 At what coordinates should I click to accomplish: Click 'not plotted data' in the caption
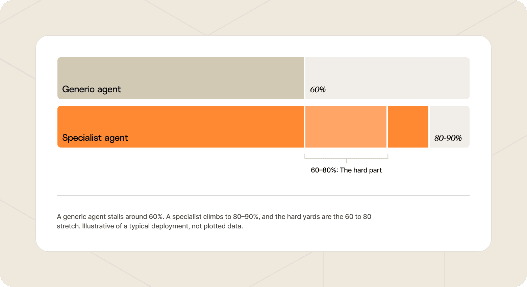coord(217,226)
